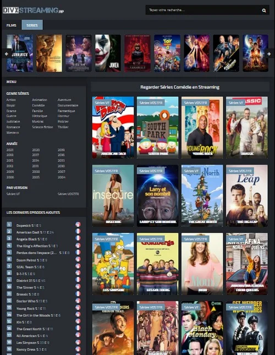Open the South Park series card
The height and width of the screenshot is (355, 275).
click(158, 128)
